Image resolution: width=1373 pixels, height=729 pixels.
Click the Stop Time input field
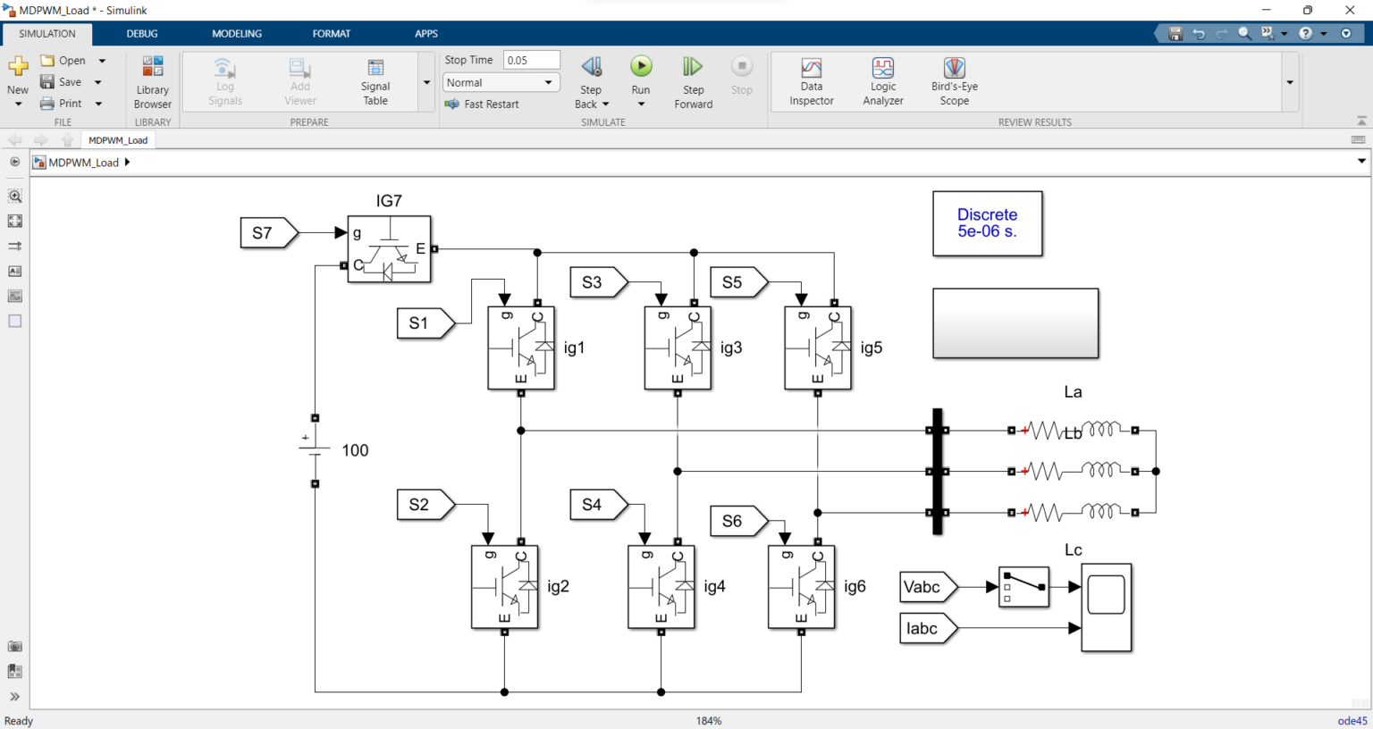pos(532,60)
